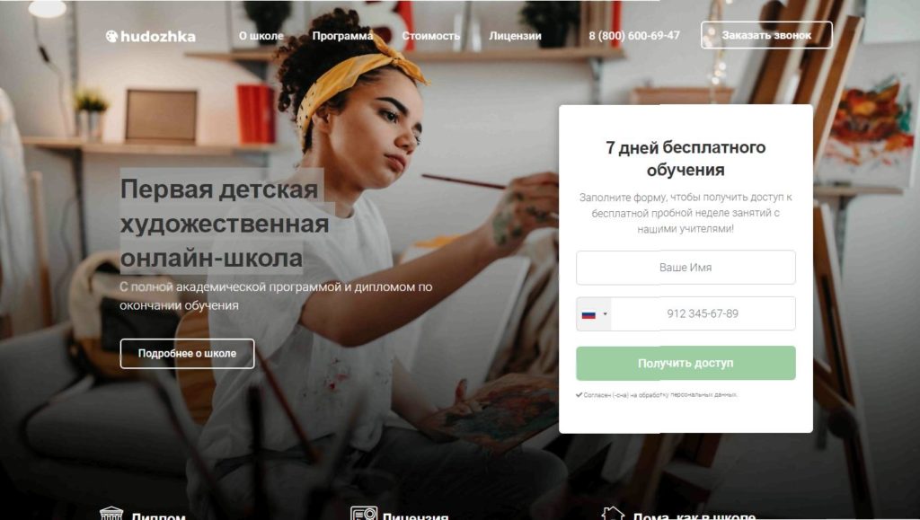Click the house icon for Дома, как в школе
920x520 pixels.
(613, 514)
